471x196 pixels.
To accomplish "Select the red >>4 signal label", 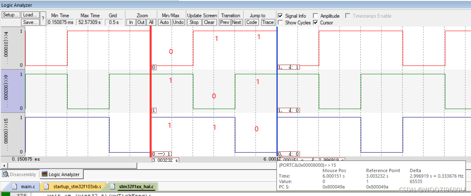I will click(13, 48).
